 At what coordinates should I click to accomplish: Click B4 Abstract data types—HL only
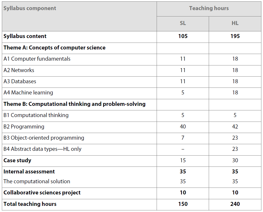point(43,149)
